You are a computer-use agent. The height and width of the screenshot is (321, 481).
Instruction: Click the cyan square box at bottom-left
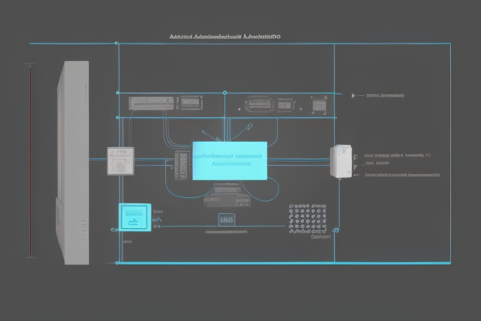click(135, 217)
